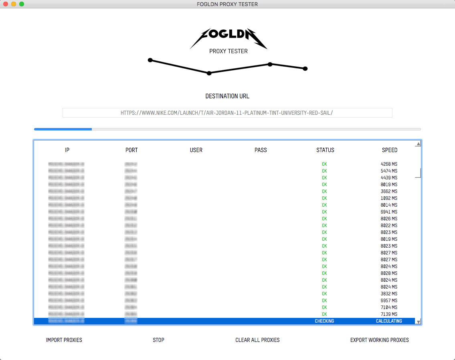Select the row with speed 8026 MS
The width and height of the screenshot is (455, 360).
tap(224, 219)
